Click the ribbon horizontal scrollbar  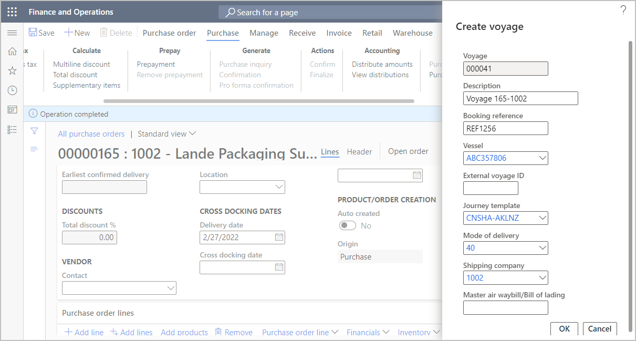pyautogui.click(x=259, y=101)
